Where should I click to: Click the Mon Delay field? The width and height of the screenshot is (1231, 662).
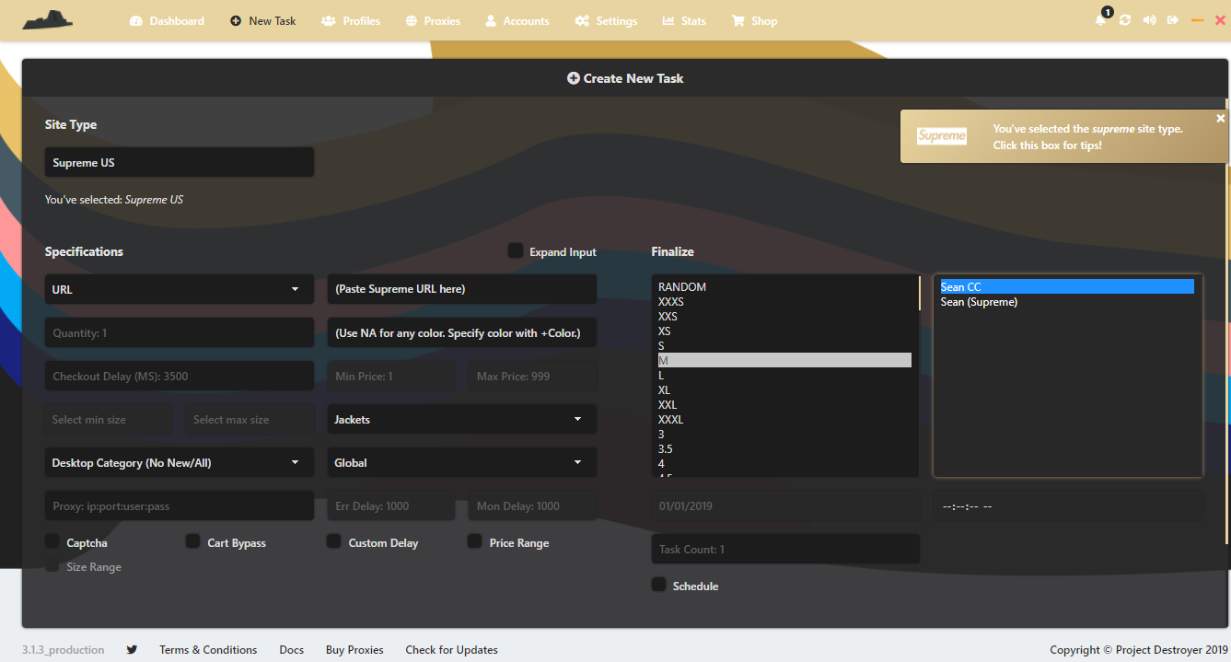point(533,505)
